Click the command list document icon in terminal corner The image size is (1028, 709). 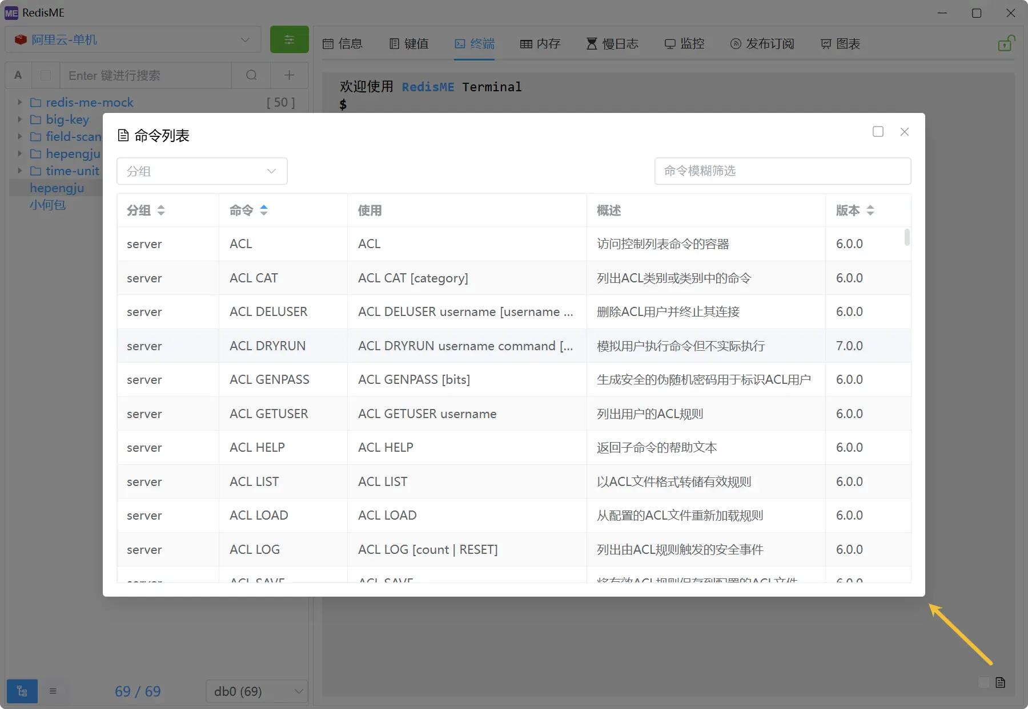pos(1000,682)
